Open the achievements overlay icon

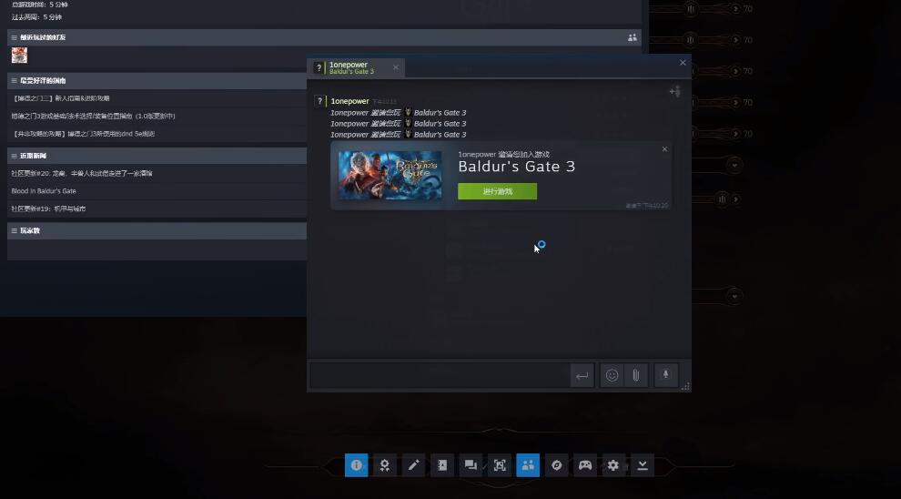point(384,465)
